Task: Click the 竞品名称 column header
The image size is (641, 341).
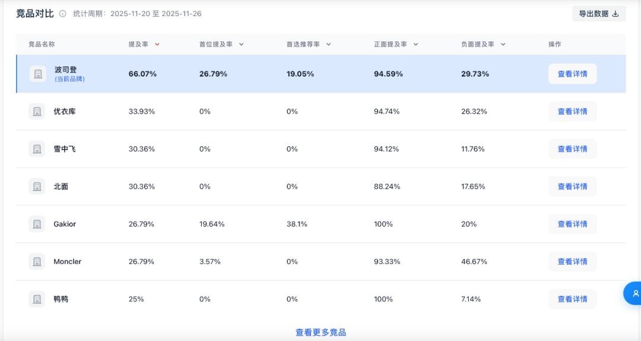Action: point(42,44)
